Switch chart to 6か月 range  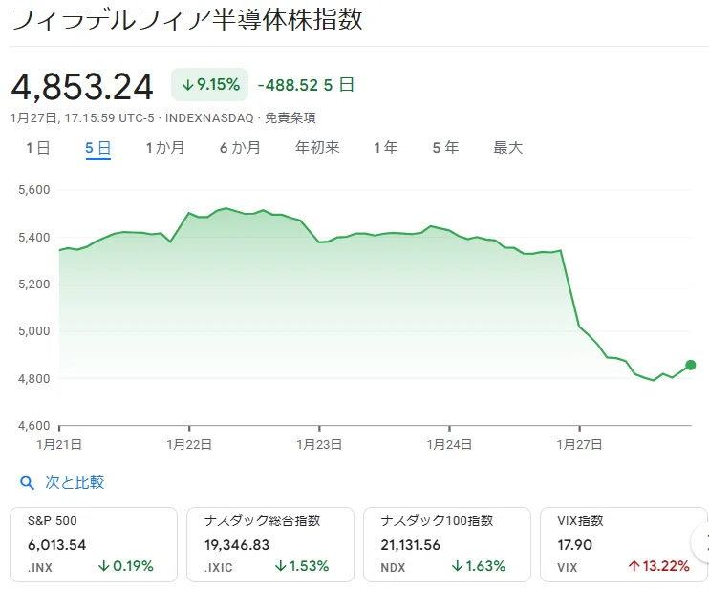240,148
